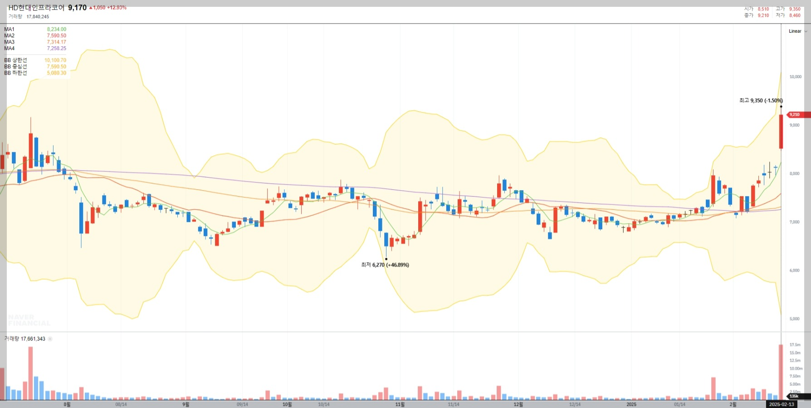Click the change value +12.93% in header

click(117, 8)
